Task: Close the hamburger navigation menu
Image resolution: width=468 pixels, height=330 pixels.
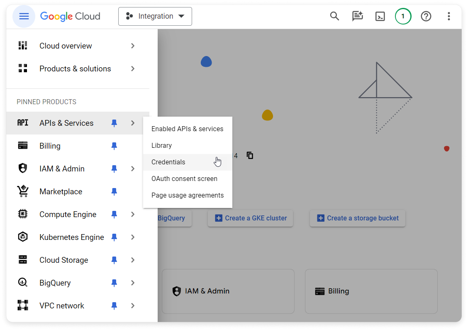Action: point(24,16)
